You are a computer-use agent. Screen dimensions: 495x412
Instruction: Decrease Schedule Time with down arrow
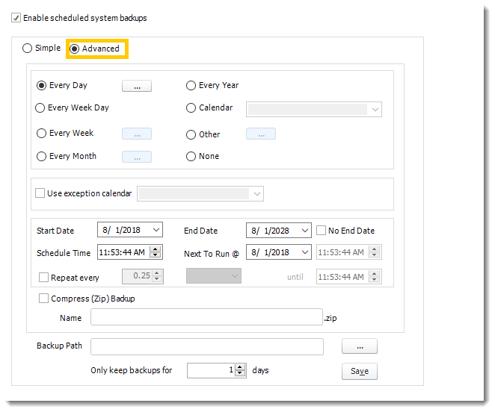point(156,255)
